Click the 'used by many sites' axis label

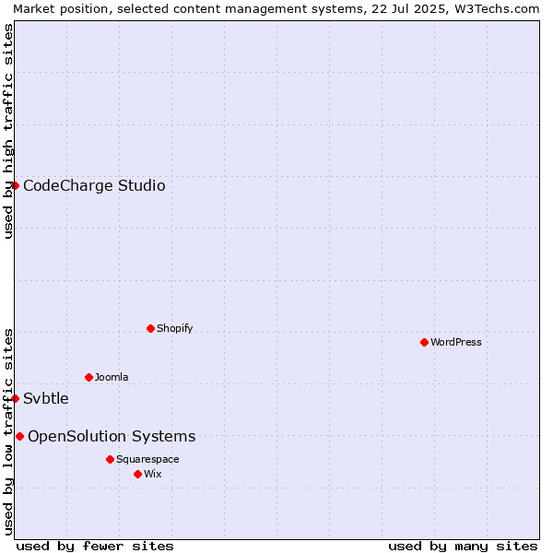(x=463, y=547)
